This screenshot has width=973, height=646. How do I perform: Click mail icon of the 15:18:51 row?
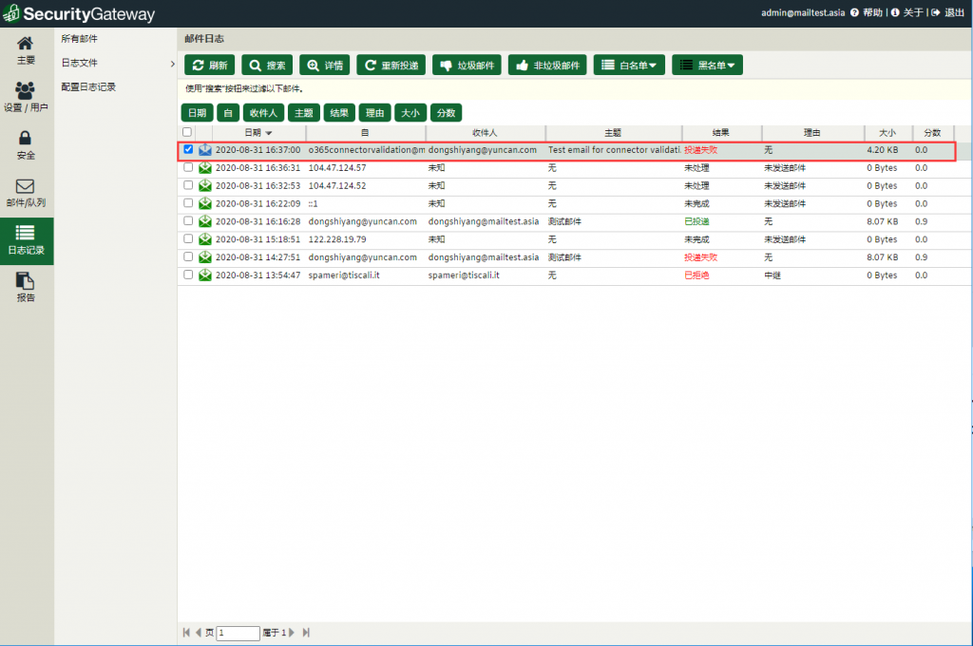click(x=205, y=239)
